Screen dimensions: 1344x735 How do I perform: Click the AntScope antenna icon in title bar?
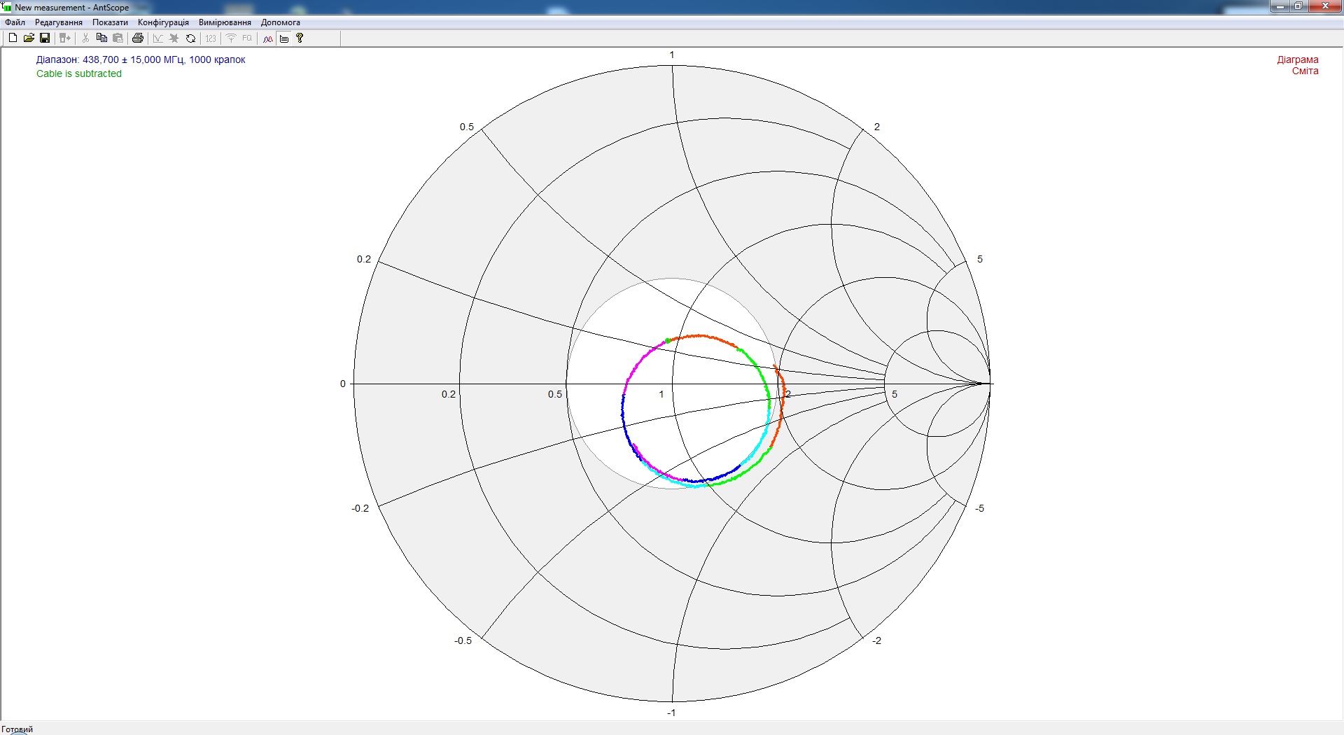pos(7,7)
